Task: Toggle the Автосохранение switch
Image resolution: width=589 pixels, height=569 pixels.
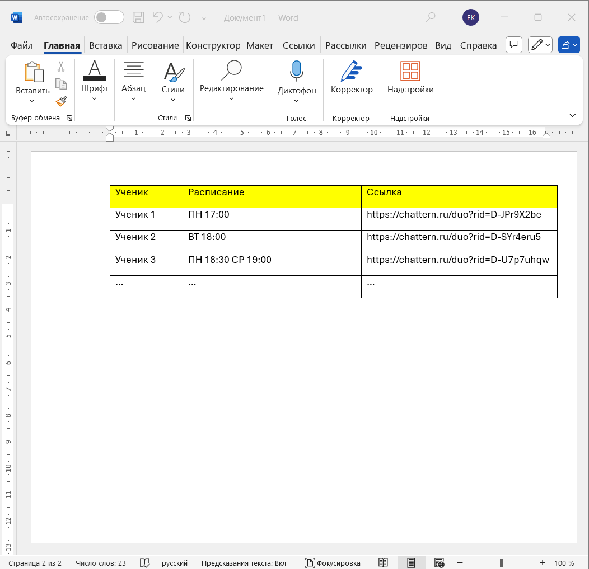Action: tap(109, 17)
